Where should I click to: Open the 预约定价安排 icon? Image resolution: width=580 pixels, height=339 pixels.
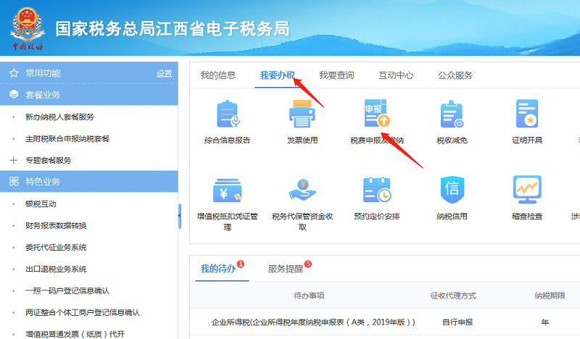[x=377, y=190]
